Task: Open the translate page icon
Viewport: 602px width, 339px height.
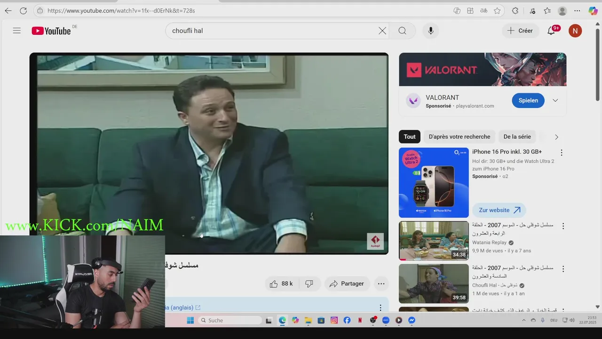Action: pos(483,10)
